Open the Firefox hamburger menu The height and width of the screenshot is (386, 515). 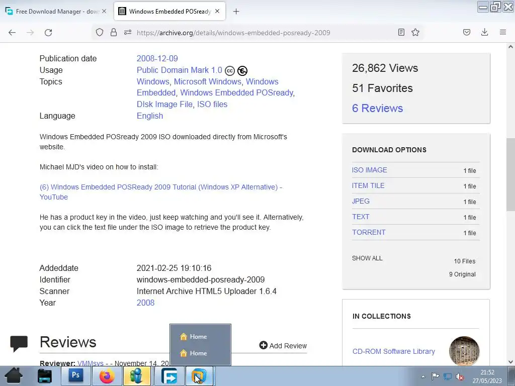tap(503, 32)
